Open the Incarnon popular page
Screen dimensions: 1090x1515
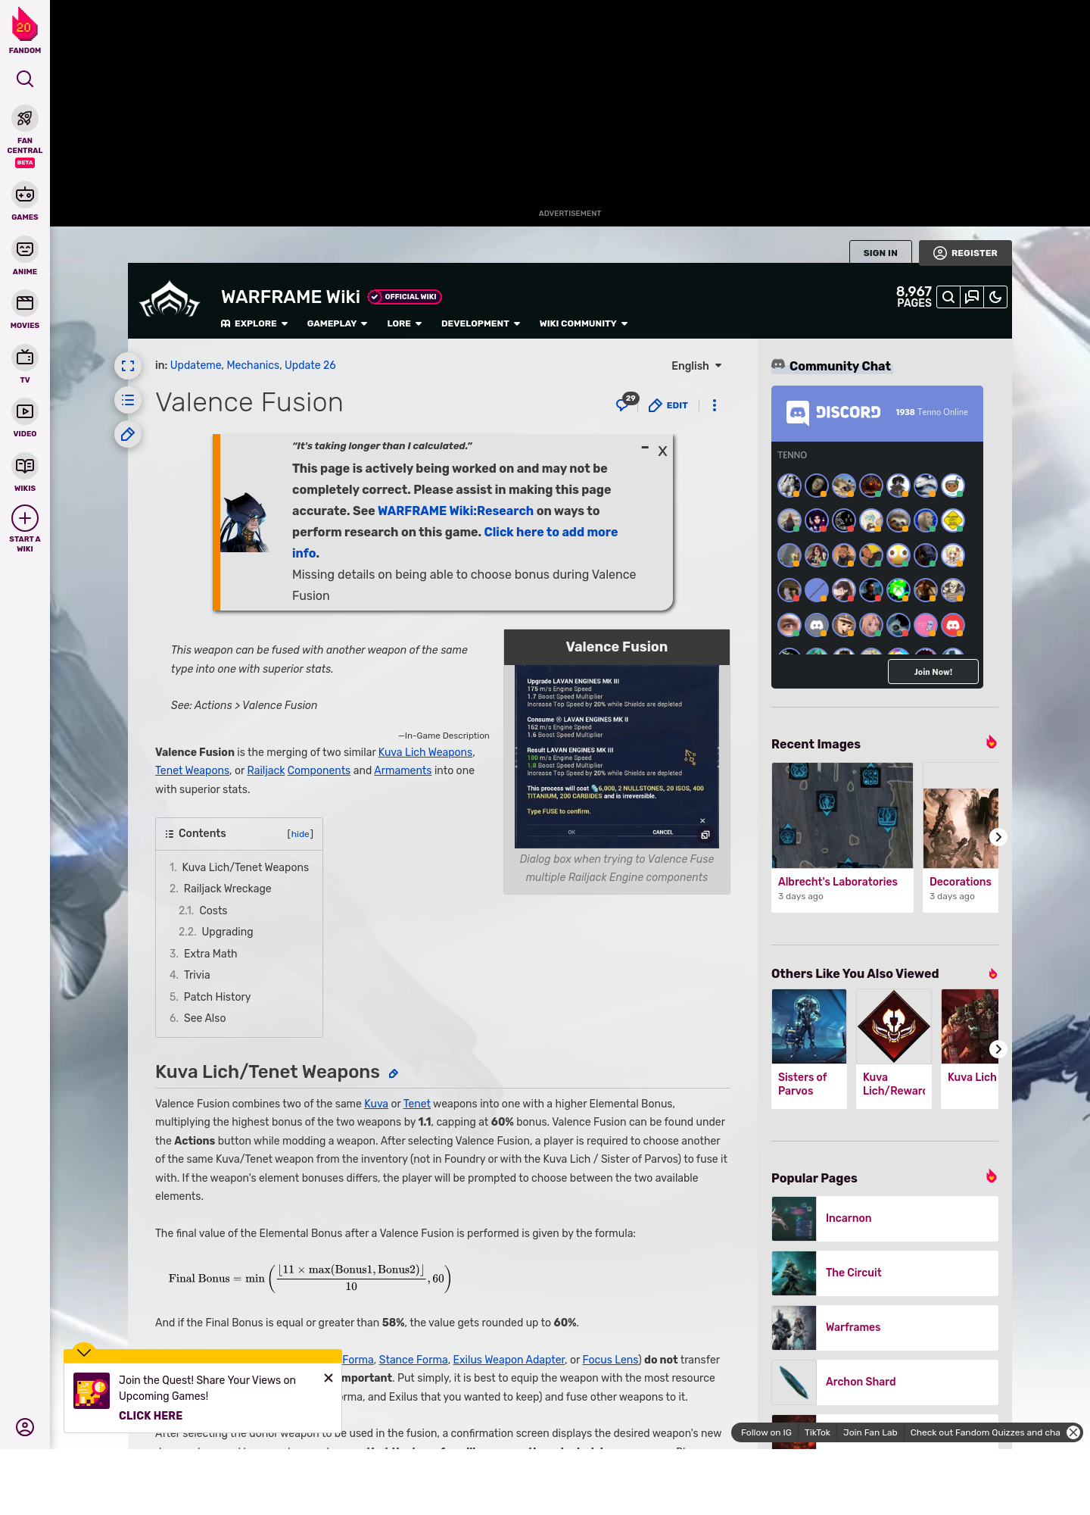pyautogui.click(x=885, y=1218)
